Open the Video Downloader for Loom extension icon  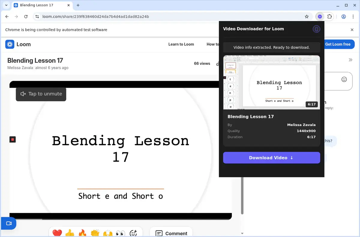coord(320,17)
